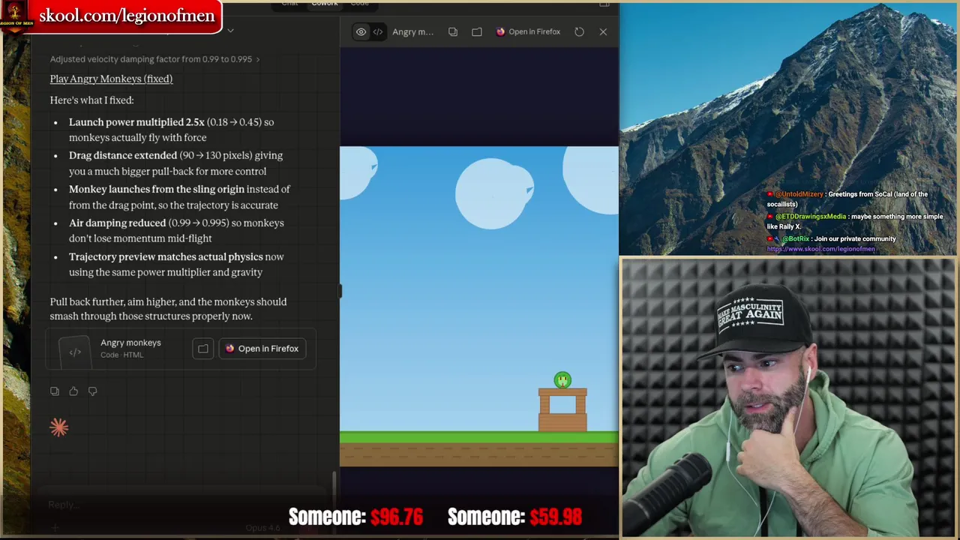
Task: Click the Code · HTML label
Action: point(121,355)
